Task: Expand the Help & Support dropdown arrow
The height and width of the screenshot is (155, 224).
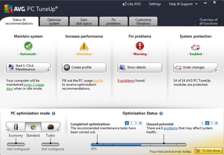Action: coord(197,4)
